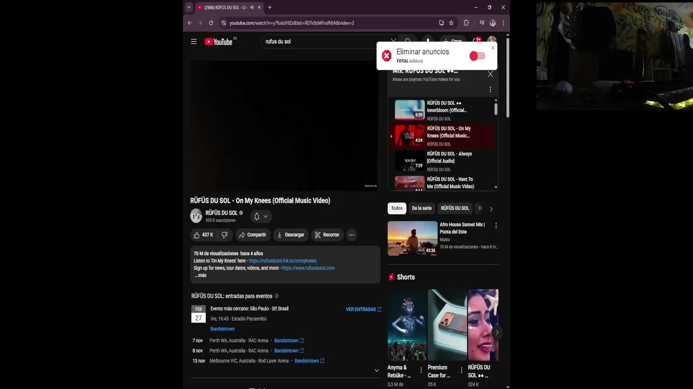
Task: Expand description with ...más
Action: click(200, 276)
